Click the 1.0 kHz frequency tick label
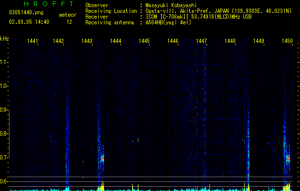 pyautogui.click(x=4, y=86)
